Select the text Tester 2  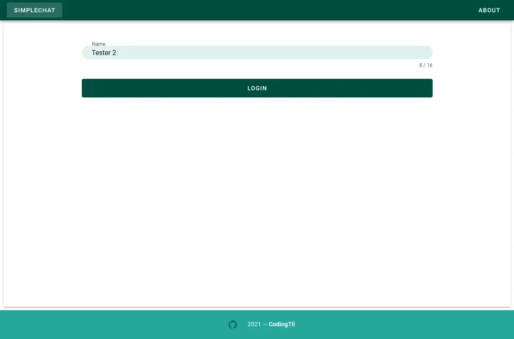[x=104, y=53]
